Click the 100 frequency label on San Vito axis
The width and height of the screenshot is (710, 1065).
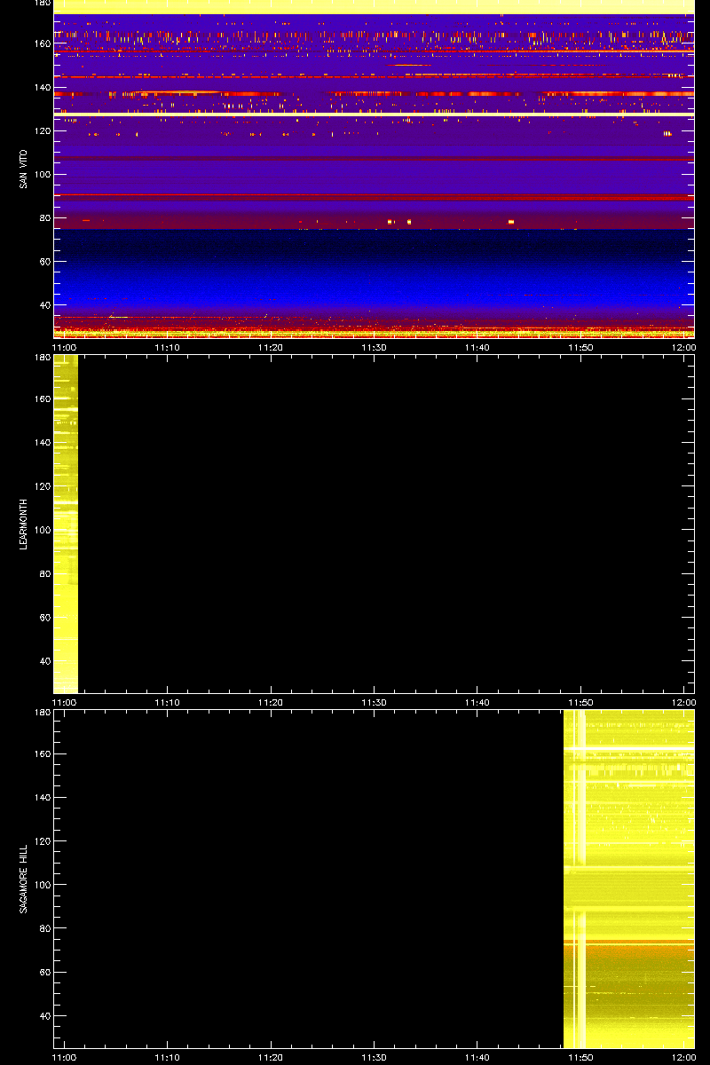pyautogui.click(x=43, y=174)
